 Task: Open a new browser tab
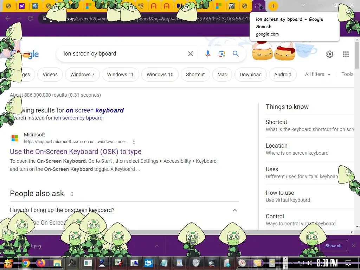coord(273,6)
